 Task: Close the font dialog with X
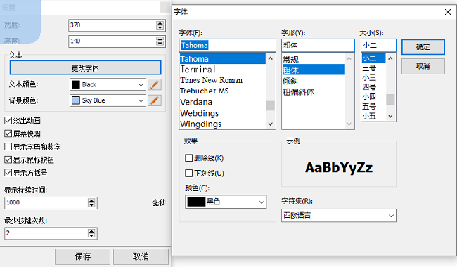pos(448,12)
